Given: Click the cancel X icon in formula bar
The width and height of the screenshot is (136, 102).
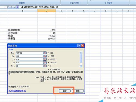Looking at the screenshot, I should tap(11, 7).
